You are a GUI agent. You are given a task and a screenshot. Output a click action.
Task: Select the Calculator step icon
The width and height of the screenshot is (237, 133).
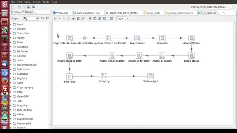click(x=162, y=38)
